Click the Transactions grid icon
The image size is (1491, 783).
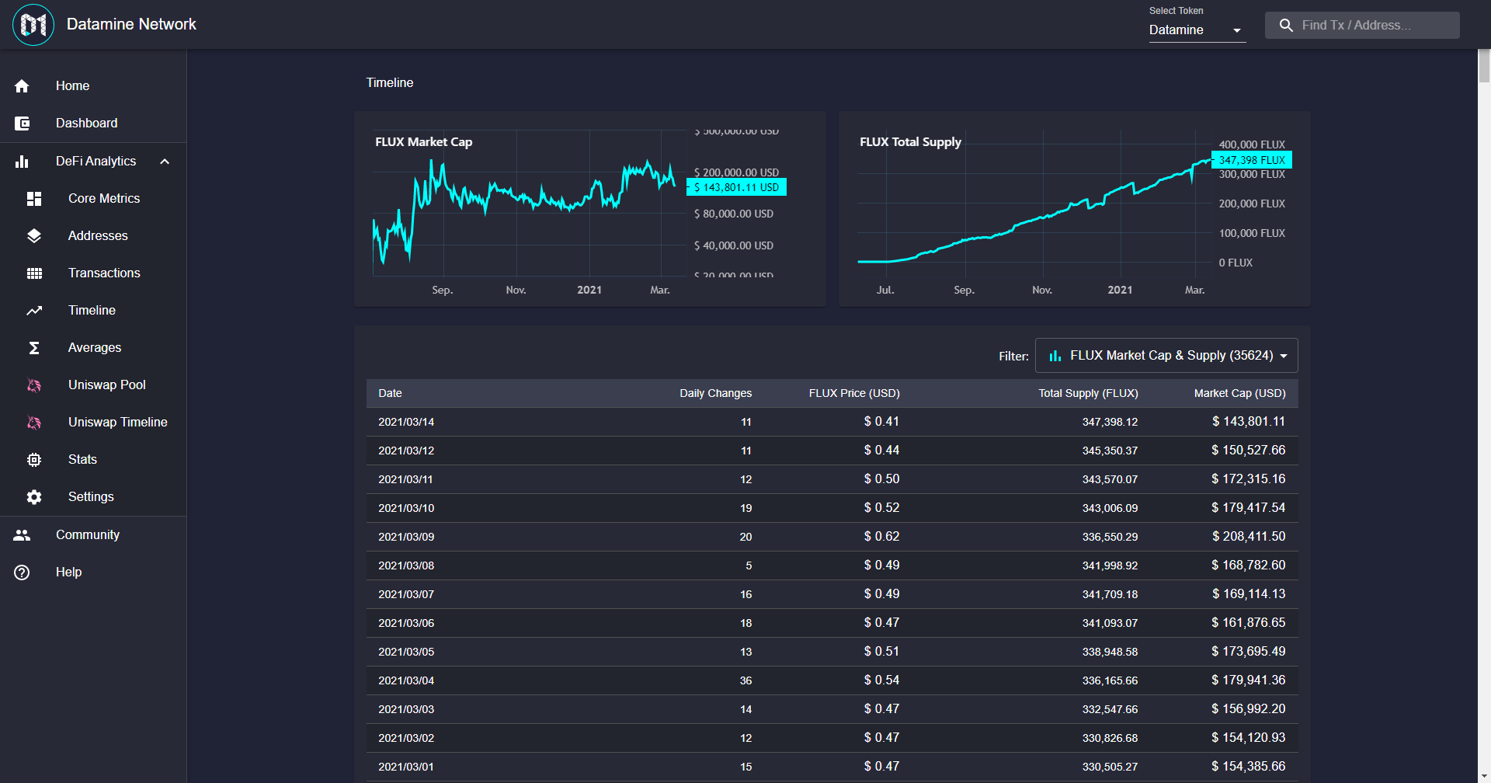pyautogui.click(x=34, y=273)
